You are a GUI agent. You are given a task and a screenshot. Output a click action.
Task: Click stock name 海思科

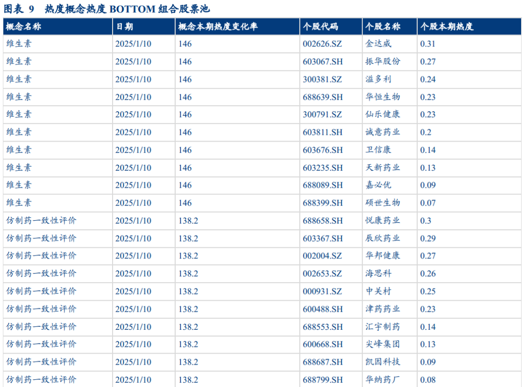click(x=378, y=273)
